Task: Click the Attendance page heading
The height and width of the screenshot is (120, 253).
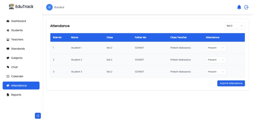Action: click(60, 26)
